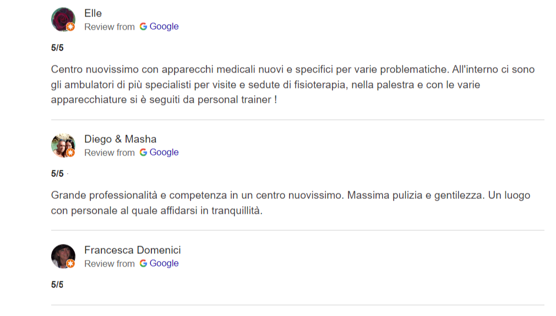Select the reviewer name Elle

[x=93, y=13]
